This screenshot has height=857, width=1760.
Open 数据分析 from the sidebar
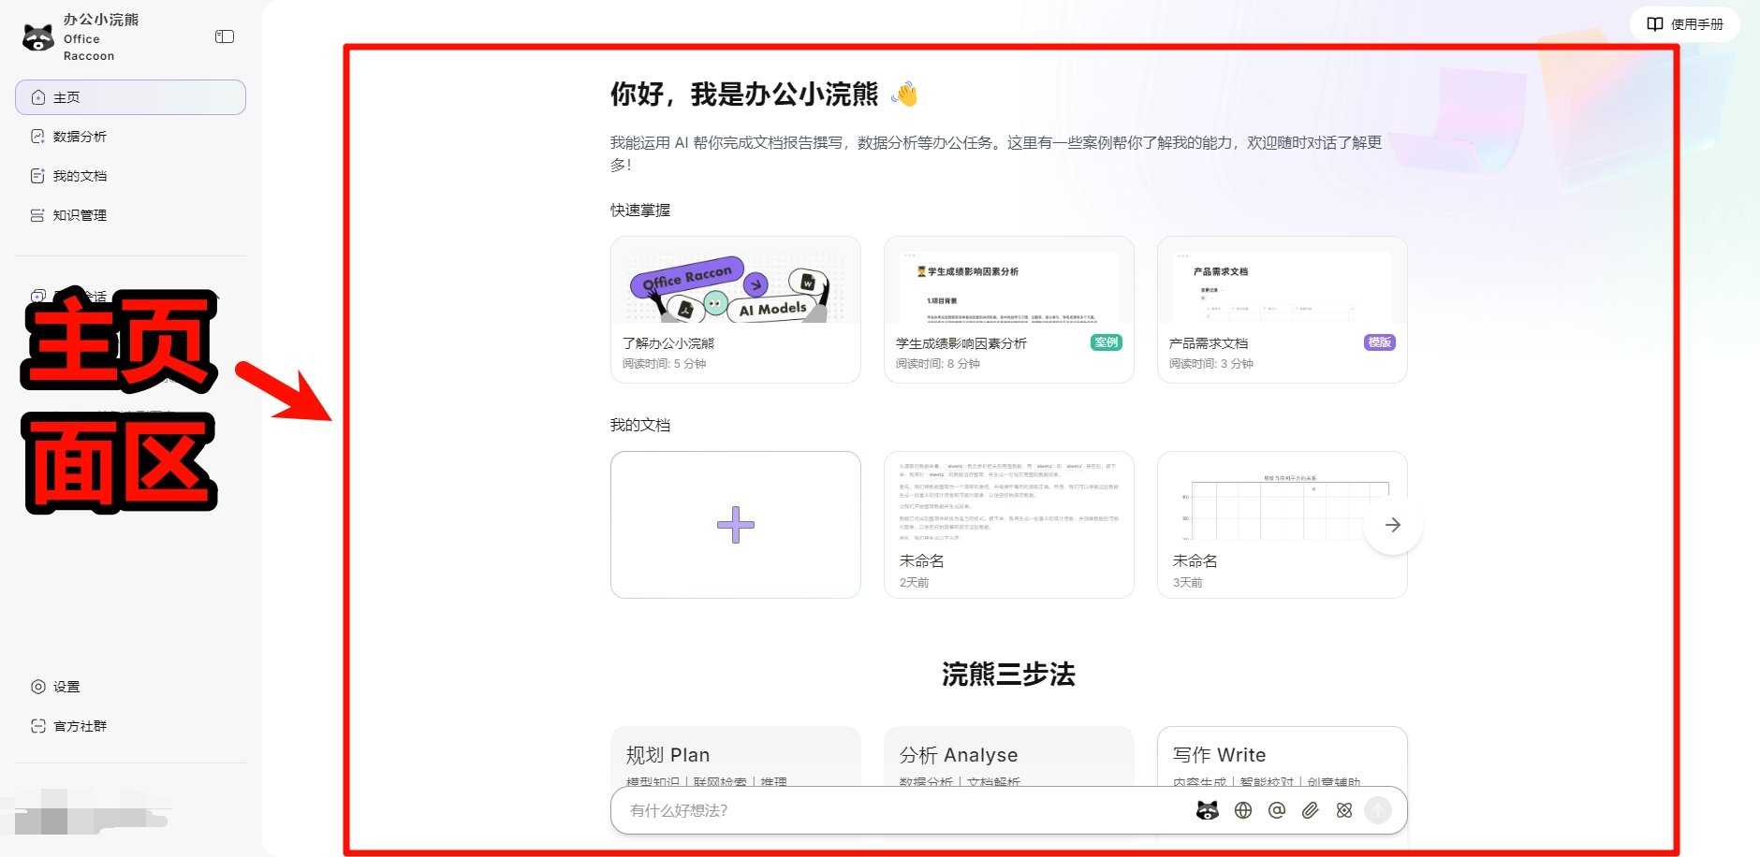tap(80, 136)
